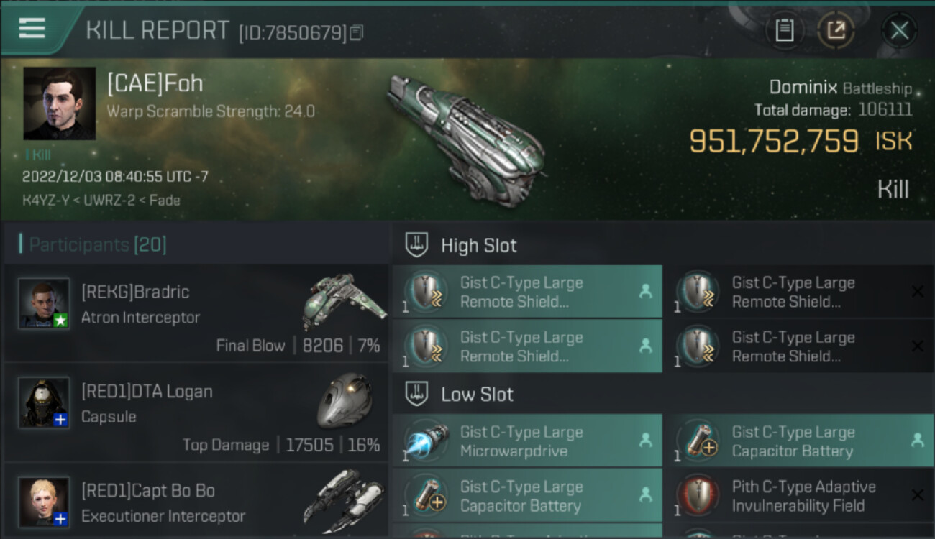Viewport: 935px width, 539px height.
Task: Click person icon on Capacitor Battery right
Action: coord(917,441)
